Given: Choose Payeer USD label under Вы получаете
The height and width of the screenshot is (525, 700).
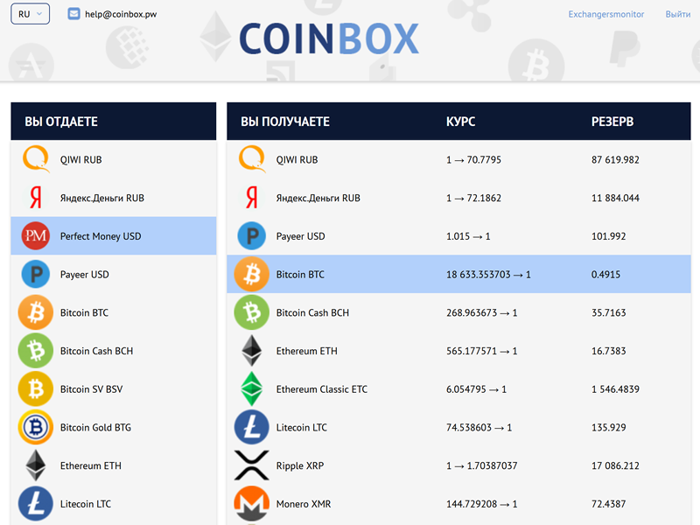Looking at the screenshot, I should tap(300, 236).
